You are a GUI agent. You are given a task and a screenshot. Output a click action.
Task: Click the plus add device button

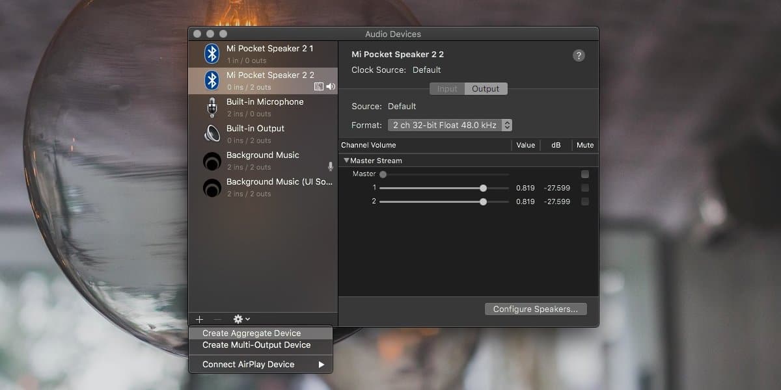point(199,319)
